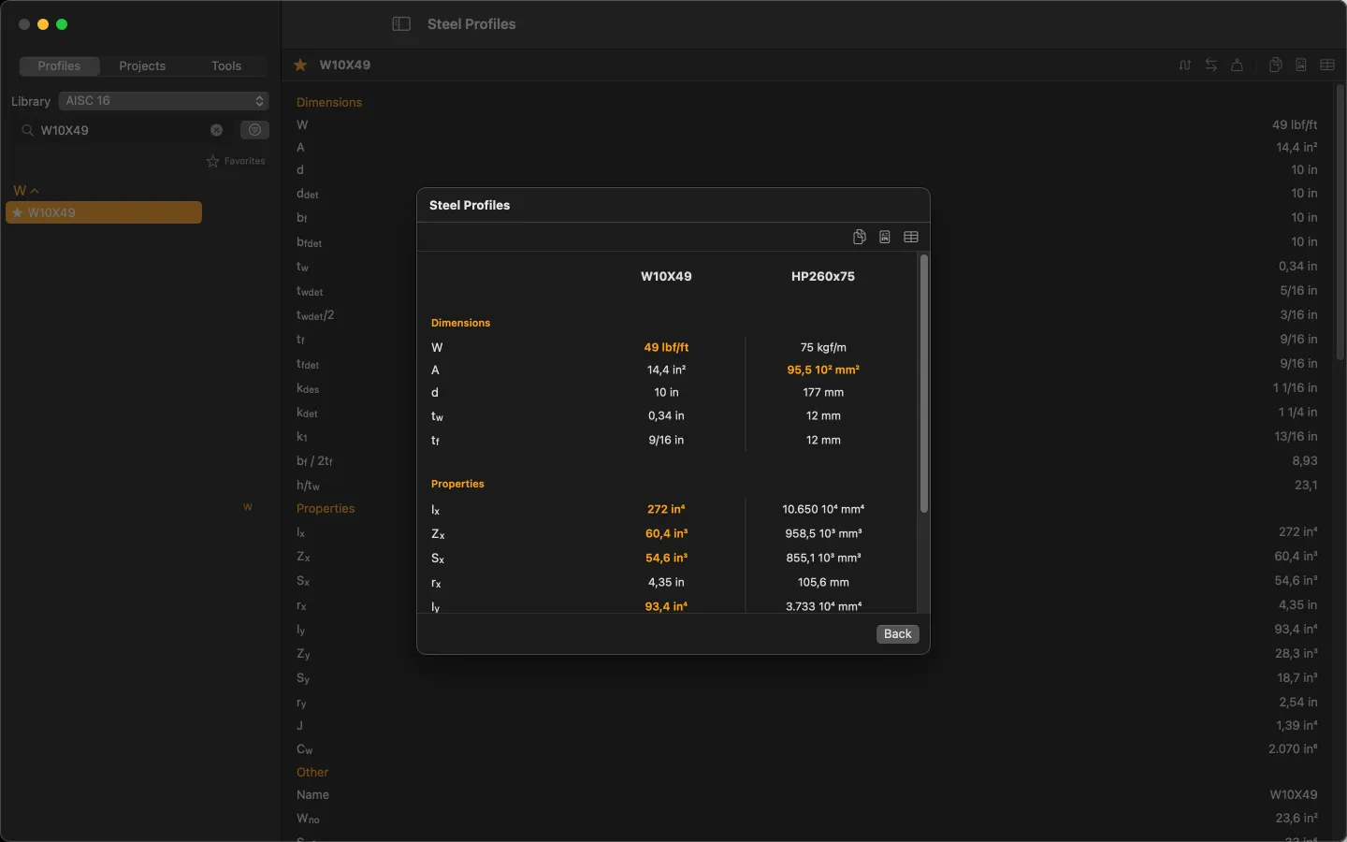Open the Library AISC 16 dropdown

point(164,100)
